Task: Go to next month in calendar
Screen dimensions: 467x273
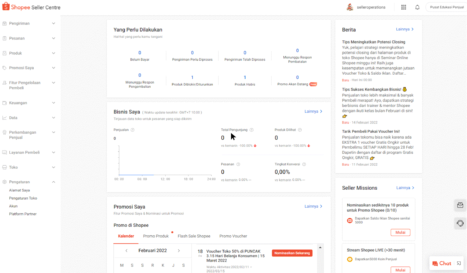Action: pos(179,251)
